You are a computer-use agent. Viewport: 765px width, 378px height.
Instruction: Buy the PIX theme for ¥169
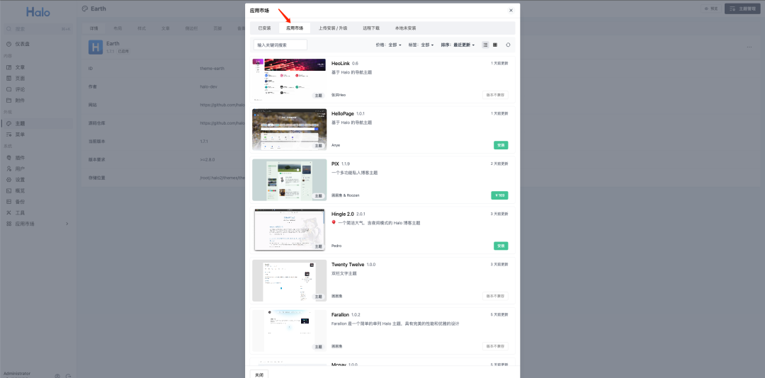click(499, 195)
